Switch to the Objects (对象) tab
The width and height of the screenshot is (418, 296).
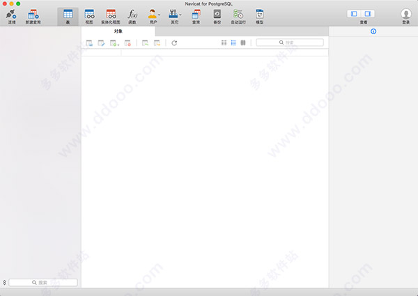[118, 31]
